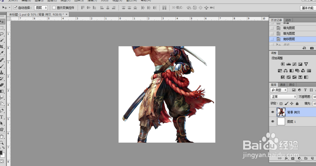
Task: Toggle lock all padlock icon
Action: [297, 104]
